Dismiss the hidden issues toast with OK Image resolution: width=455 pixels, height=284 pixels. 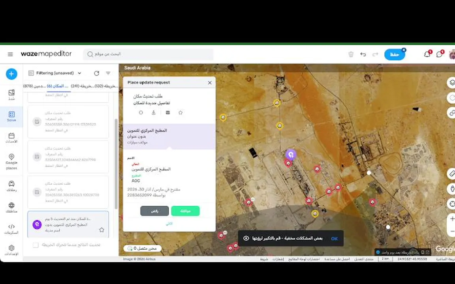coord(334,239)
